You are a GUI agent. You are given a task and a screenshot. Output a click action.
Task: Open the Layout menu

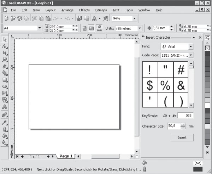tap(51, 10)
